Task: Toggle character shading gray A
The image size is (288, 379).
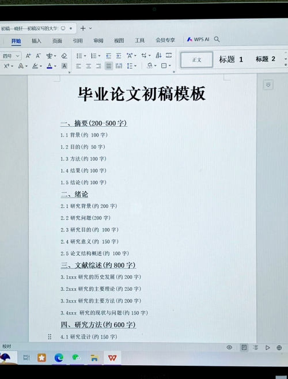Action: pos(64,66)
